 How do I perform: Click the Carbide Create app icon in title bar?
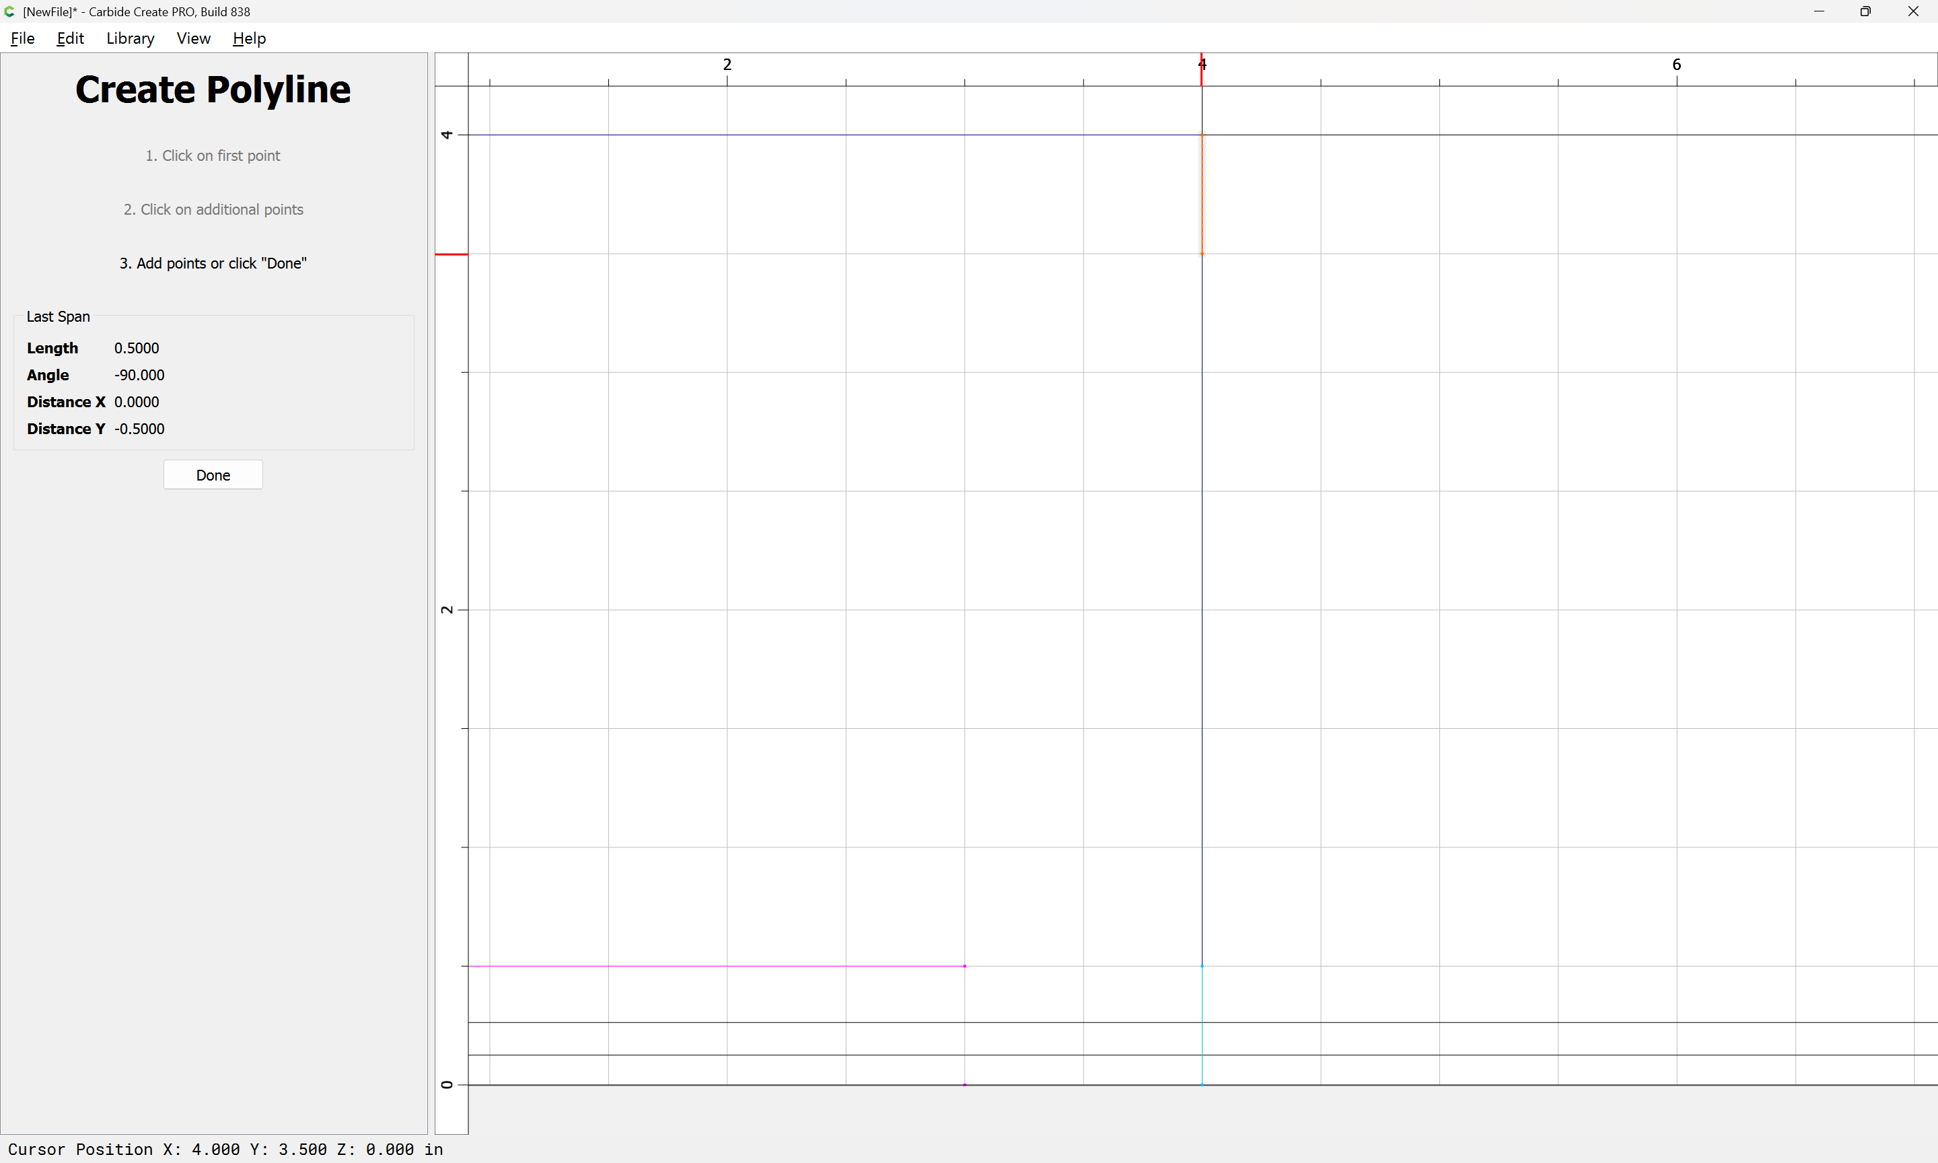pos(9,11)
